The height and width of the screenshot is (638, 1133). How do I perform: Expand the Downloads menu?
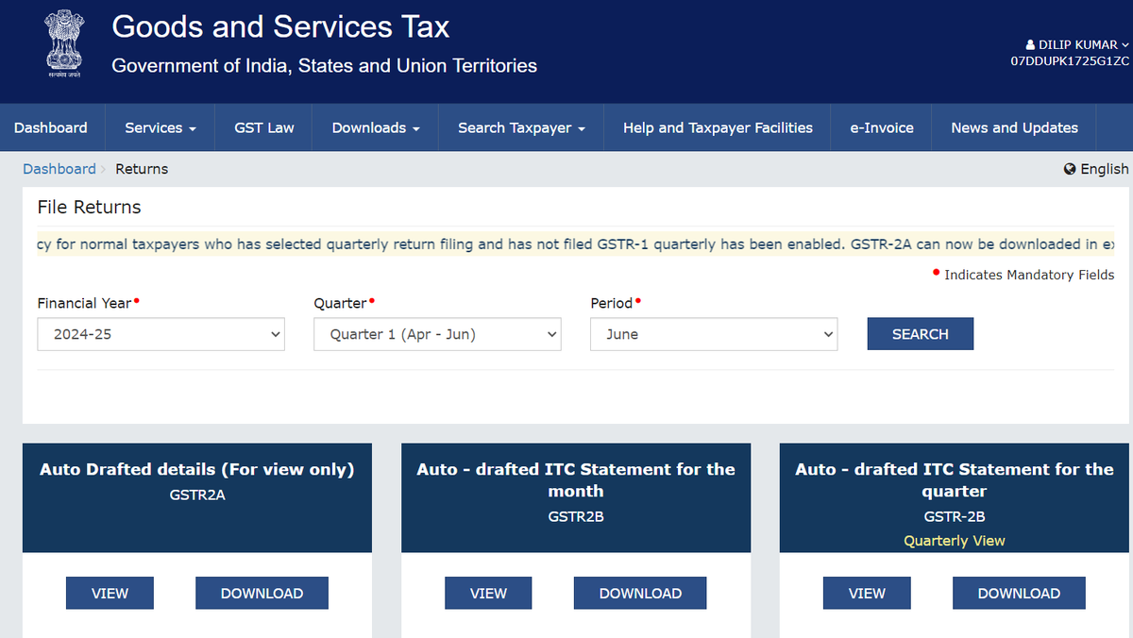coord(376,127)
